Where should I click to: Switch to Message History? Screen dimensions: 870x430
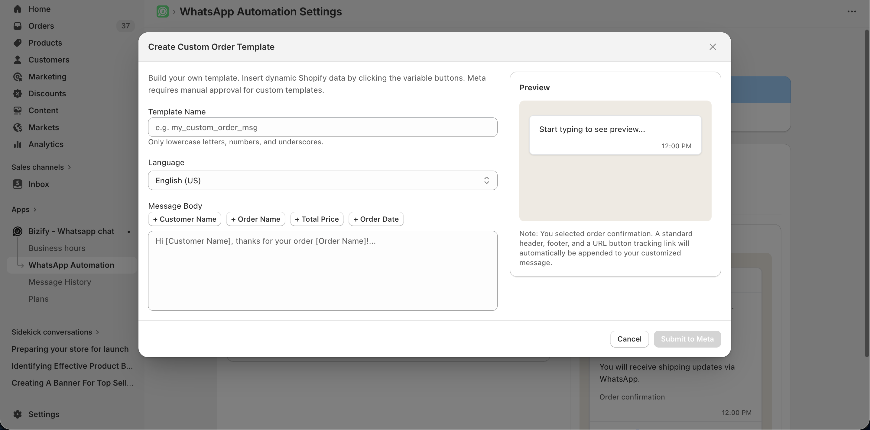[60, 282]
